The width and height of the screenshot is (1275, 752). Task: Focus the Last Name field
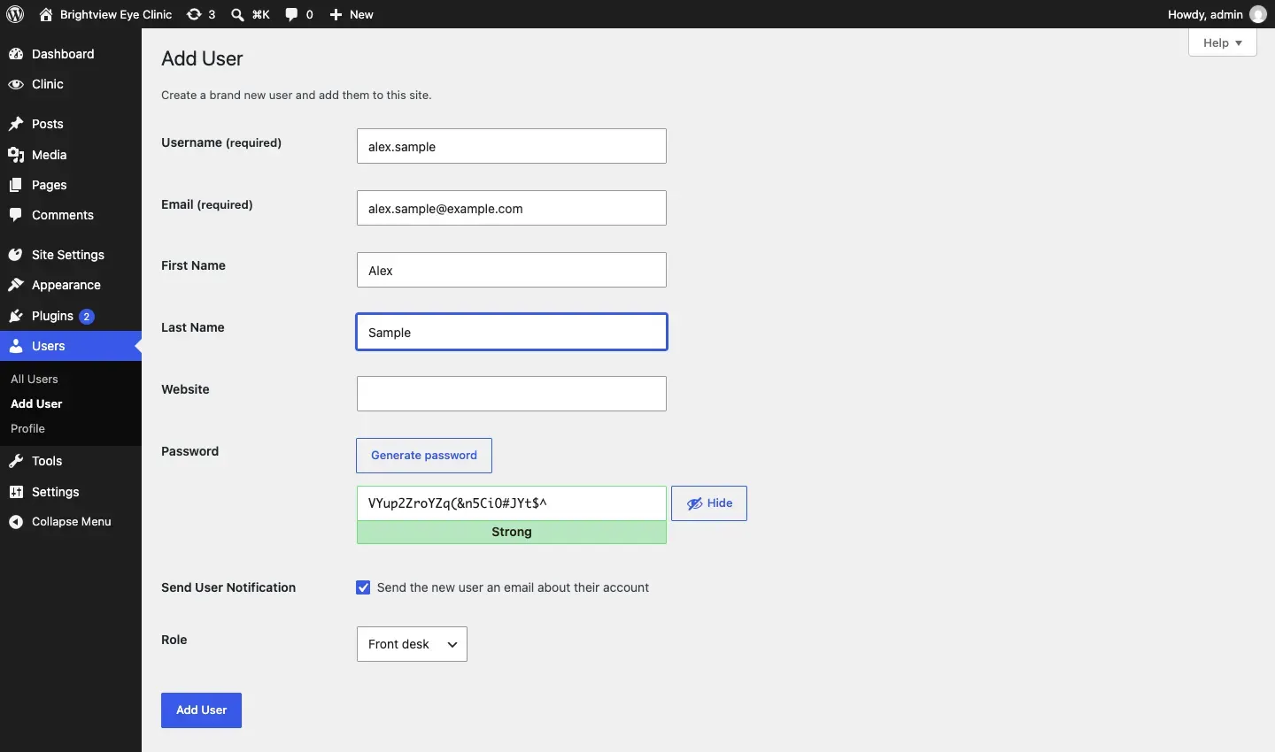pos(512,332)
